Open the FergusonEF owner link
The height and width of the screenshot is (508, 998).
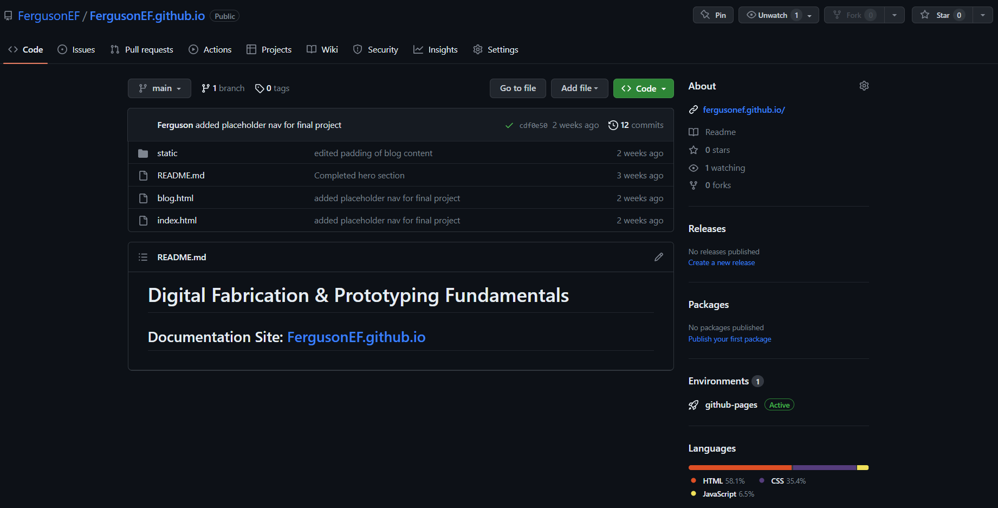coord(49,16)
